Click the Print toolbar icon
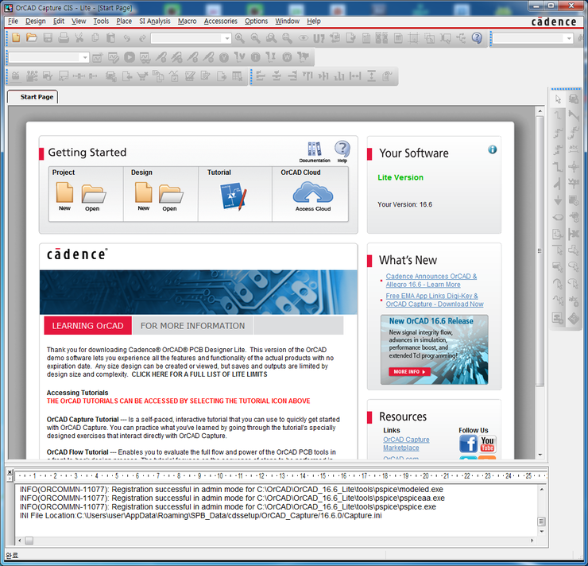This screenshot has width=588, height=566. (x=64, y=37)
